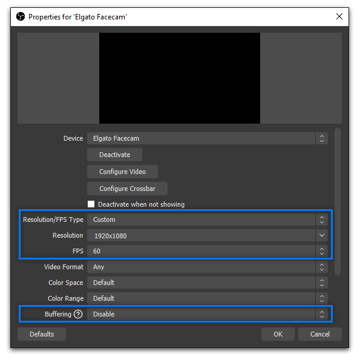The image size is (360, 362).
Task: Click the Deactivate button
Action: (x=115, y=155)
